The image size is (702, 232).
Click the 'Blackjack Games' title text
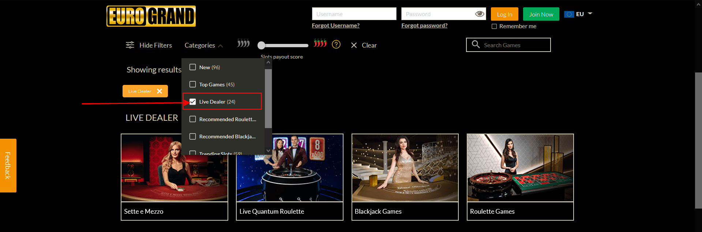378,212
